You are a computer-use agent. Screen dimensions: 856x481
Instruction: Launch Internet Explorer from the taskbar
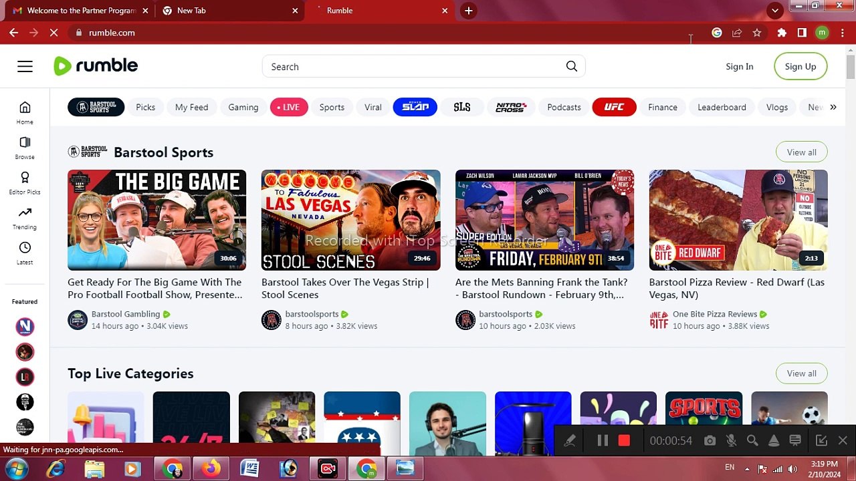56,468
